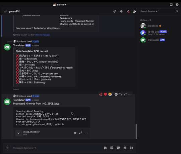The height and width of the screenshot is (154, 181).
Task: Forward the message with the forward arrow
Action: pyautogui.click(x=125, y=94)
